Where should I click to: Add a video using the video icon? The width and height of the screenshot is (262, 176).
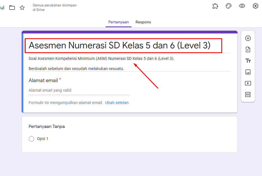(248, 83)
